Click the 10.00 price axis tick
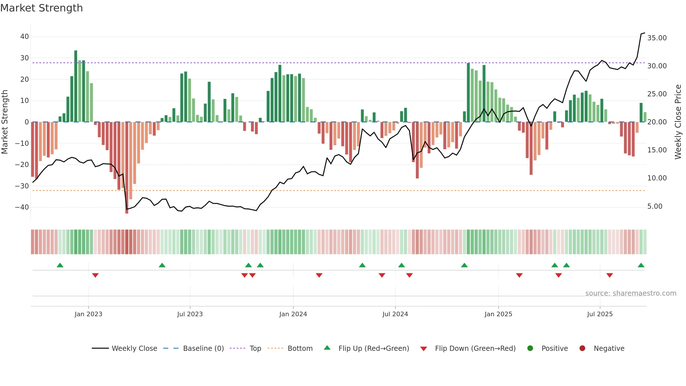The width and height of the screenshot is (686, 386). 657,178
